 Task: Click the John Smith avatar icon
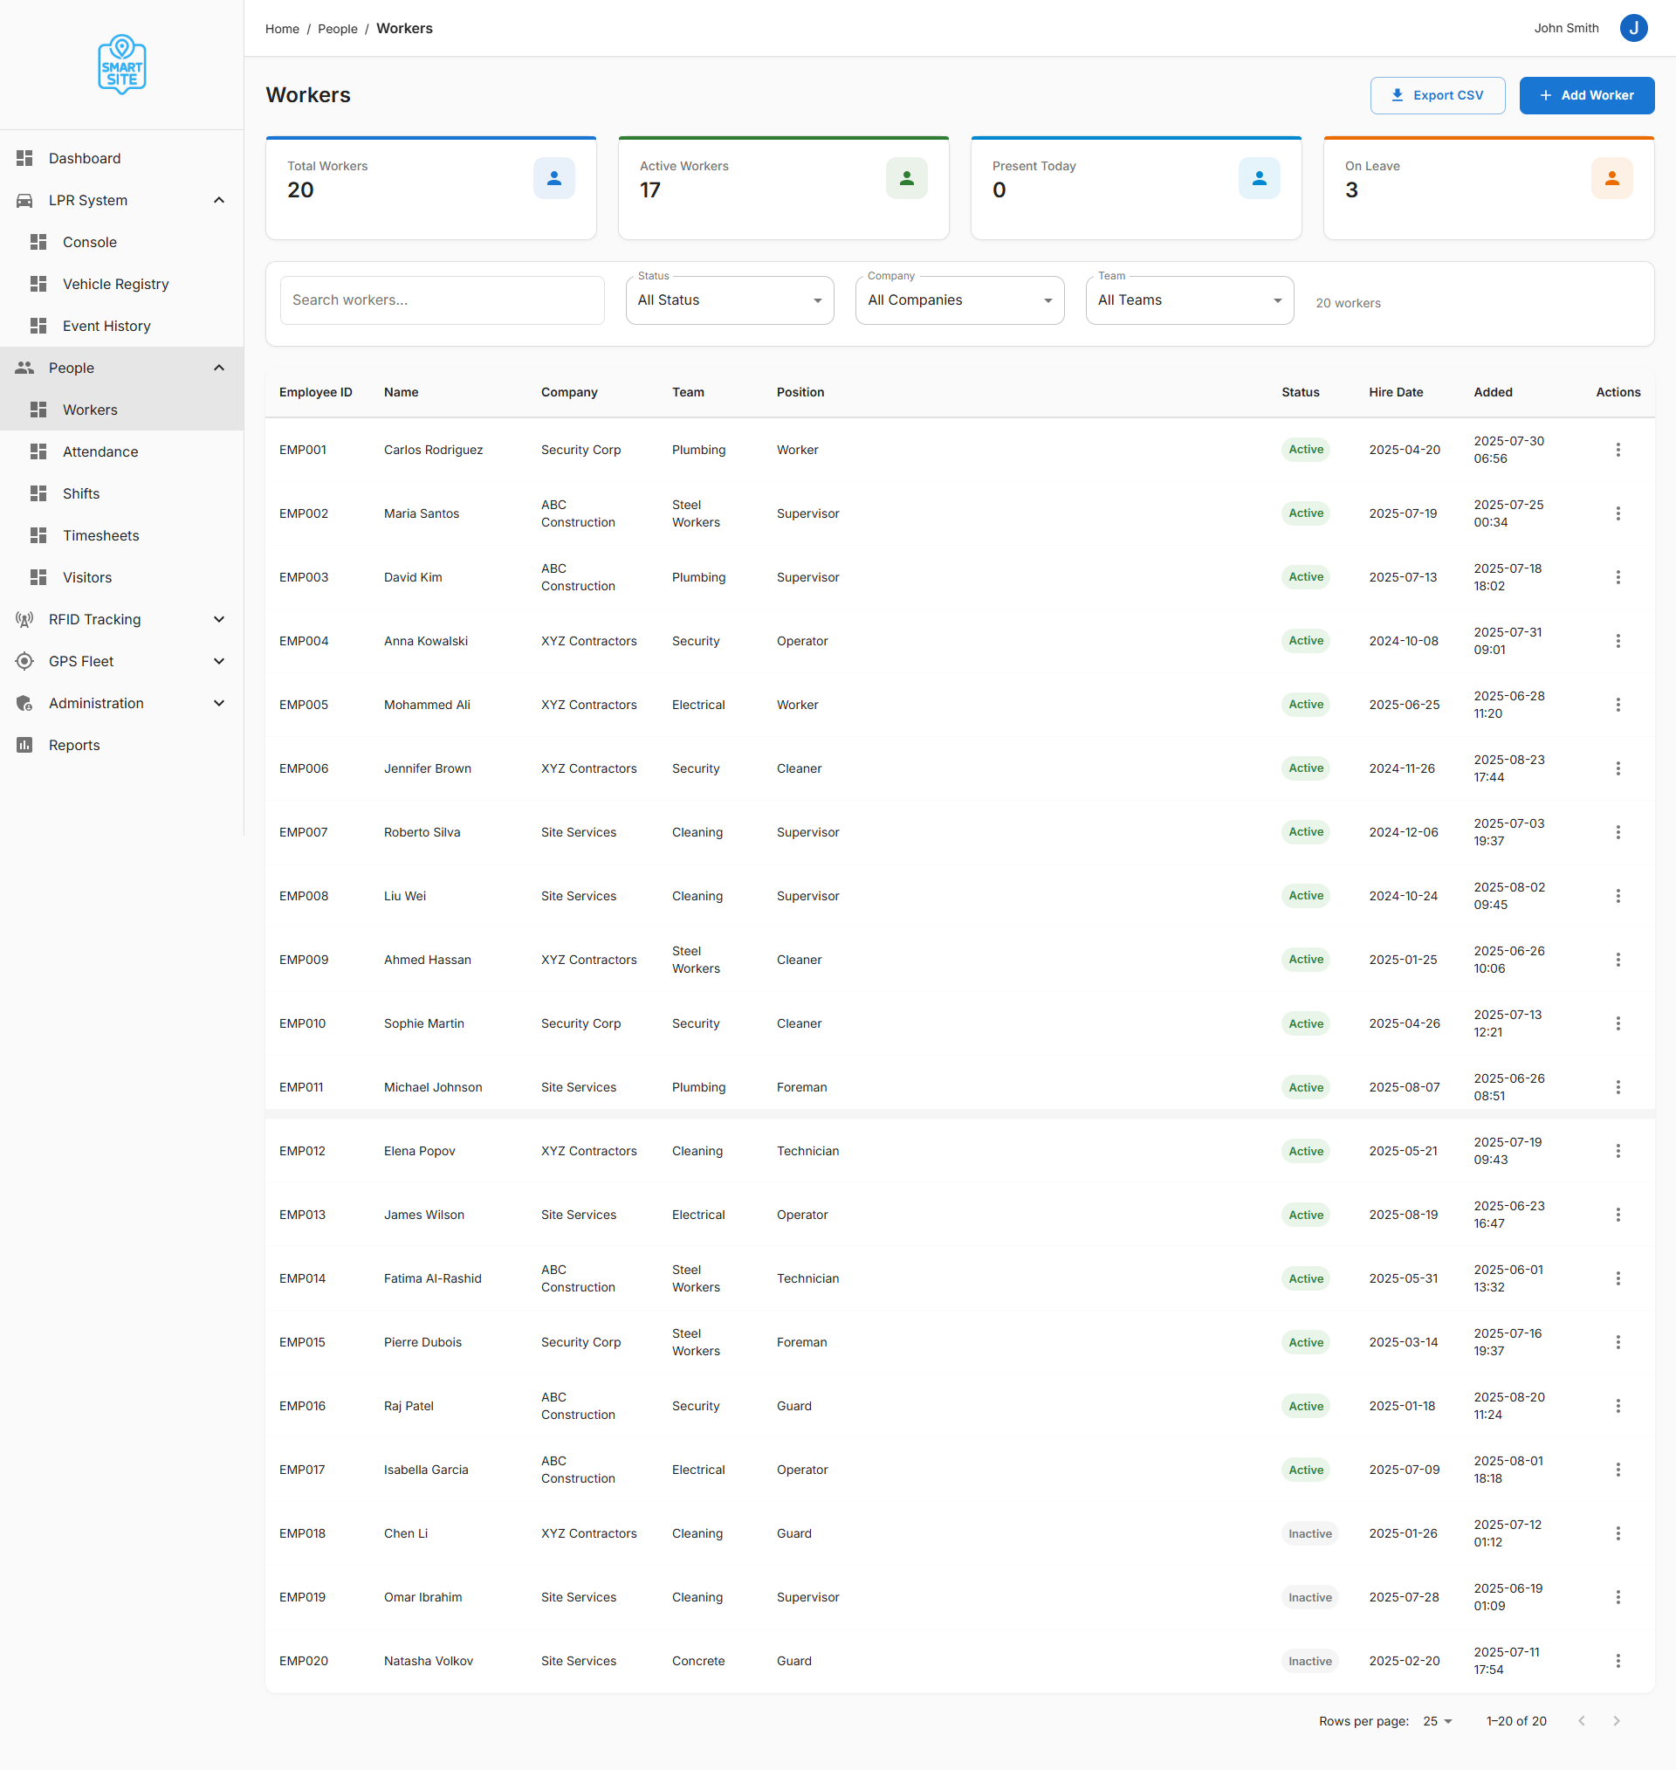(x=1632, y=28)
